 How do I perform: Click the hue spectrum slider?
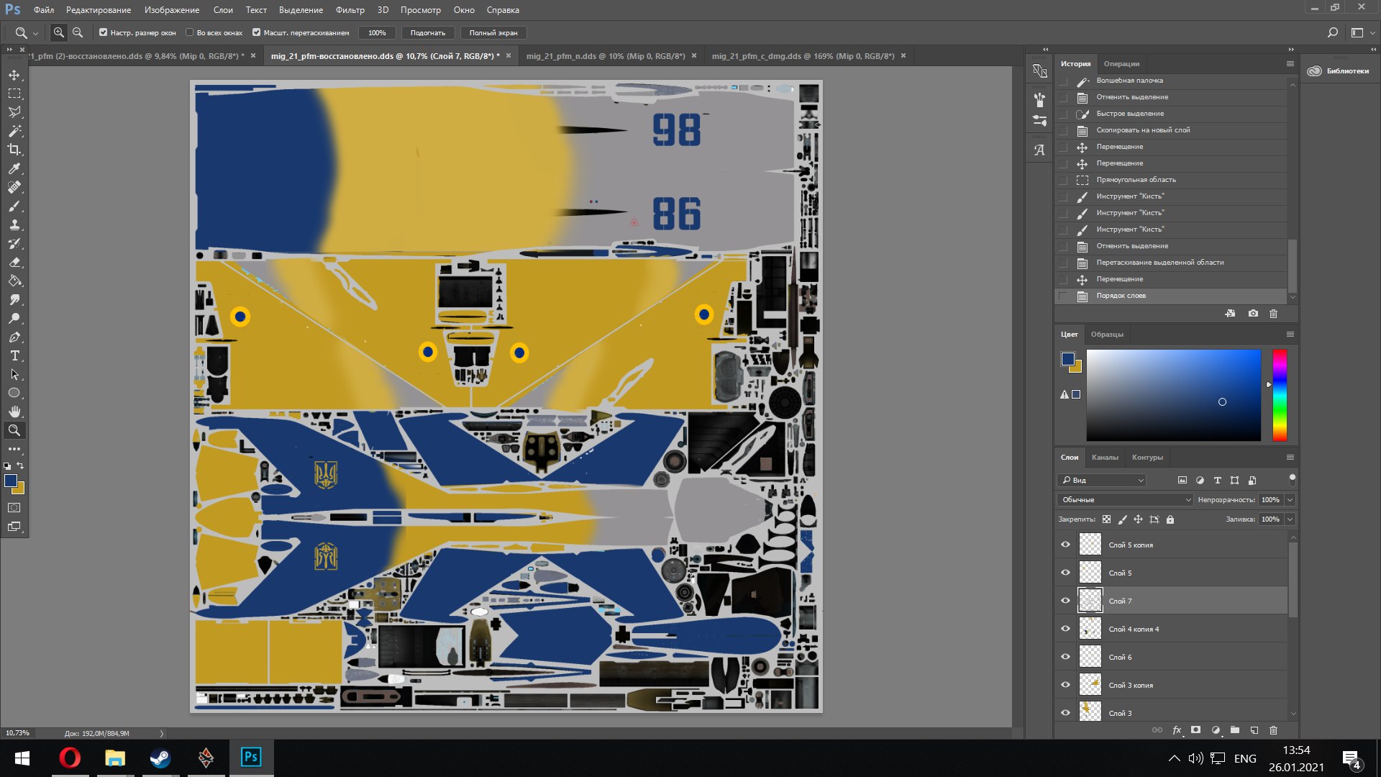click(1280, 395)
